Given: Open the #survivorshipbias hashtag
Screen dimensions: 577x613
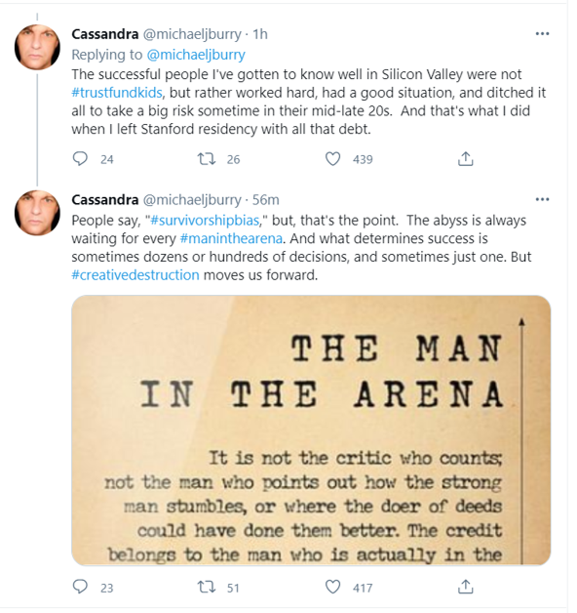Looking at the screenshot, I should [205, 221].
